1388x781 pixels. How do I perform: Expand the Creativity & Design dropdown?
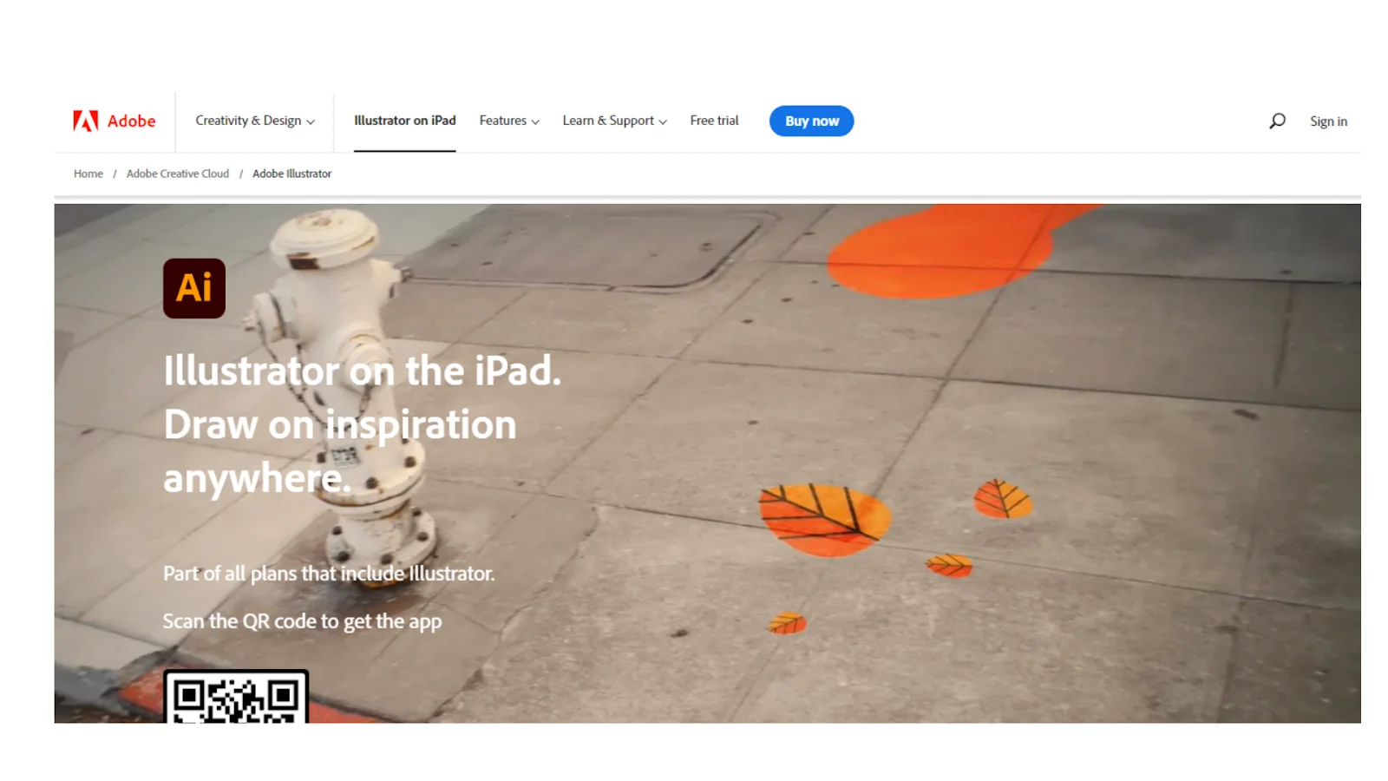point(255,121)
